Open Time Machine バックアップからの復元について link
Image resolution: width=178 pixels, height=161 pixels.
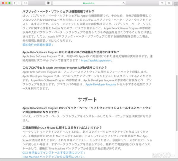pos(53,157)
